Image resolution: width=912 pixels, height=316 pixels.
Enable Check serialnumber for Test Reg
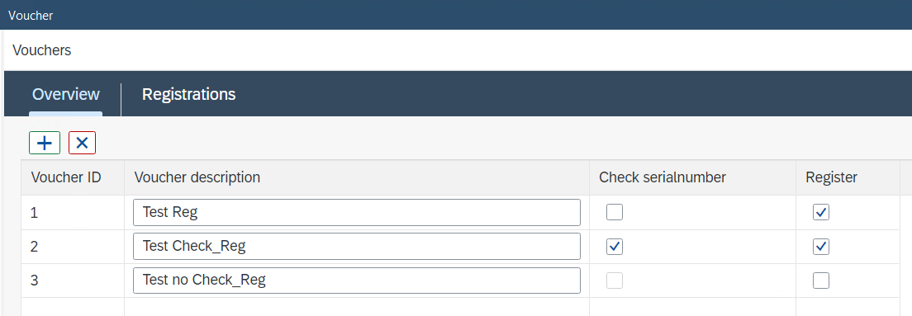615,213
